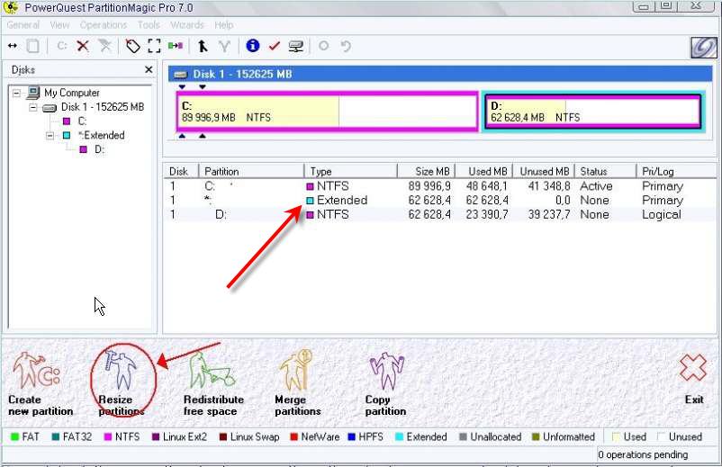The image size is (722, 467).
Task: Click the '0 operations pending' status text
Action: click(643, 454)
